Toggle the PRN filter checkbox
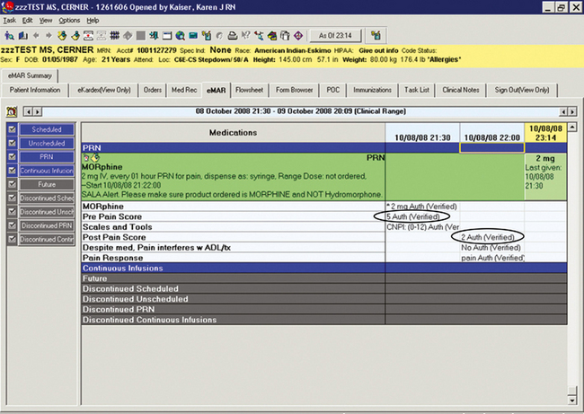The image size is (584, 414). pyautogui.click(x=12, y=157)
